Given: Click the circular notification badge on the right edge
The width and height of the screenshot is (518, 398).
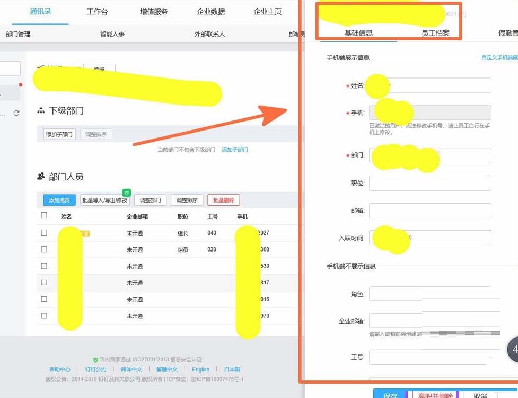Looking at the screenshot, I should tap(515, 349).
